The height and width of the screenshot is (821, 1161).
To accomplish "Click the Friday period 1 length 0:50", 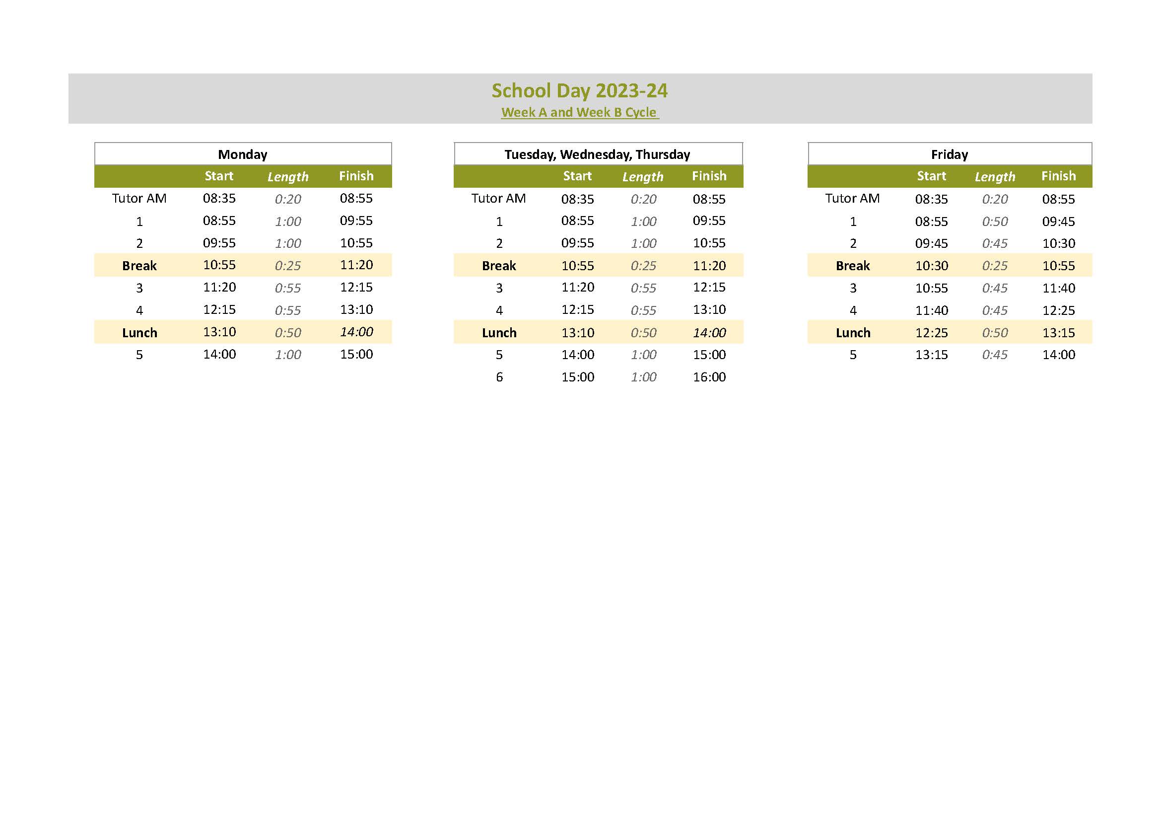I will click(x=995, y=222).
